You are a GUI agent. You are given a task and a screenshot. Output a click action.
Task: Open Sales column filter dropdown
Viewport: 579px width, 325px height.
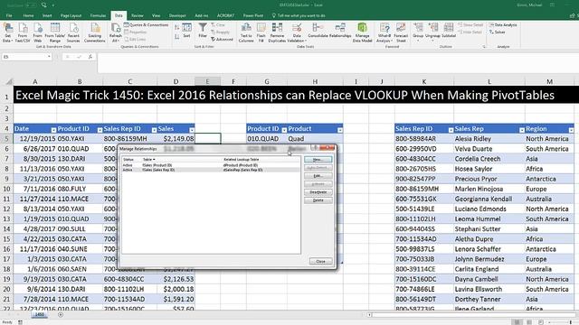tap(192, 130)
